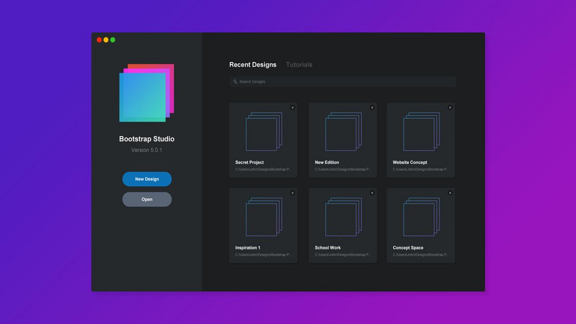Remove Inspiration 1 from recent designs
This screenshot has width=576, height=324.
coord(292,193)
